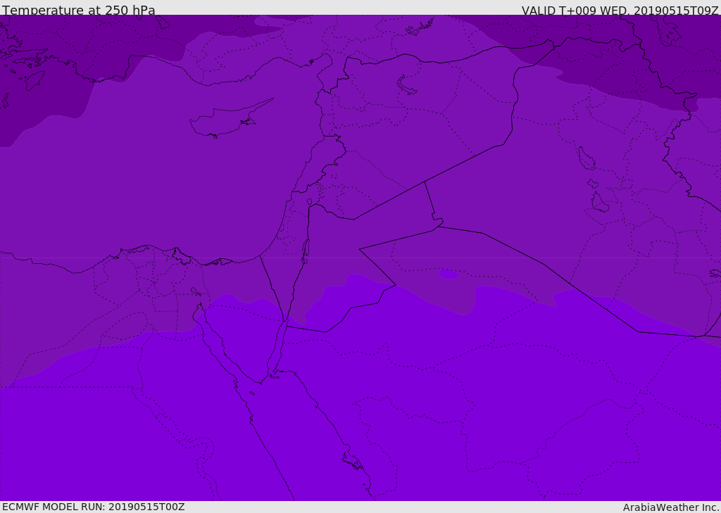Click the northern lake in central Iraq
The width and height of the screenshot is (721, 513).
click(586, 158)
